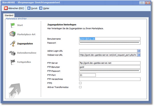
Task: Click into the FTP-Verzeichniss field
Action: tap(110, 79)
